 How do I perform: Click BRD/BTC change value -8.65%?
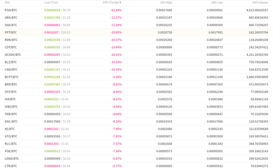pos(117,85)
